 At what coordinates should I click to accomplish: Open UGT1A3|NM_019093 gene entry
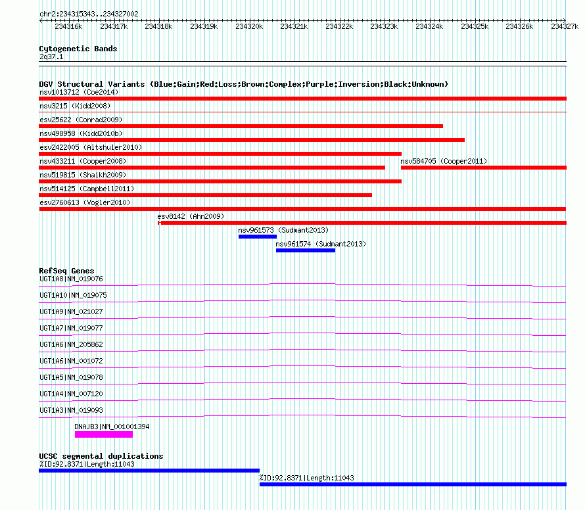[x=71, y=410]
